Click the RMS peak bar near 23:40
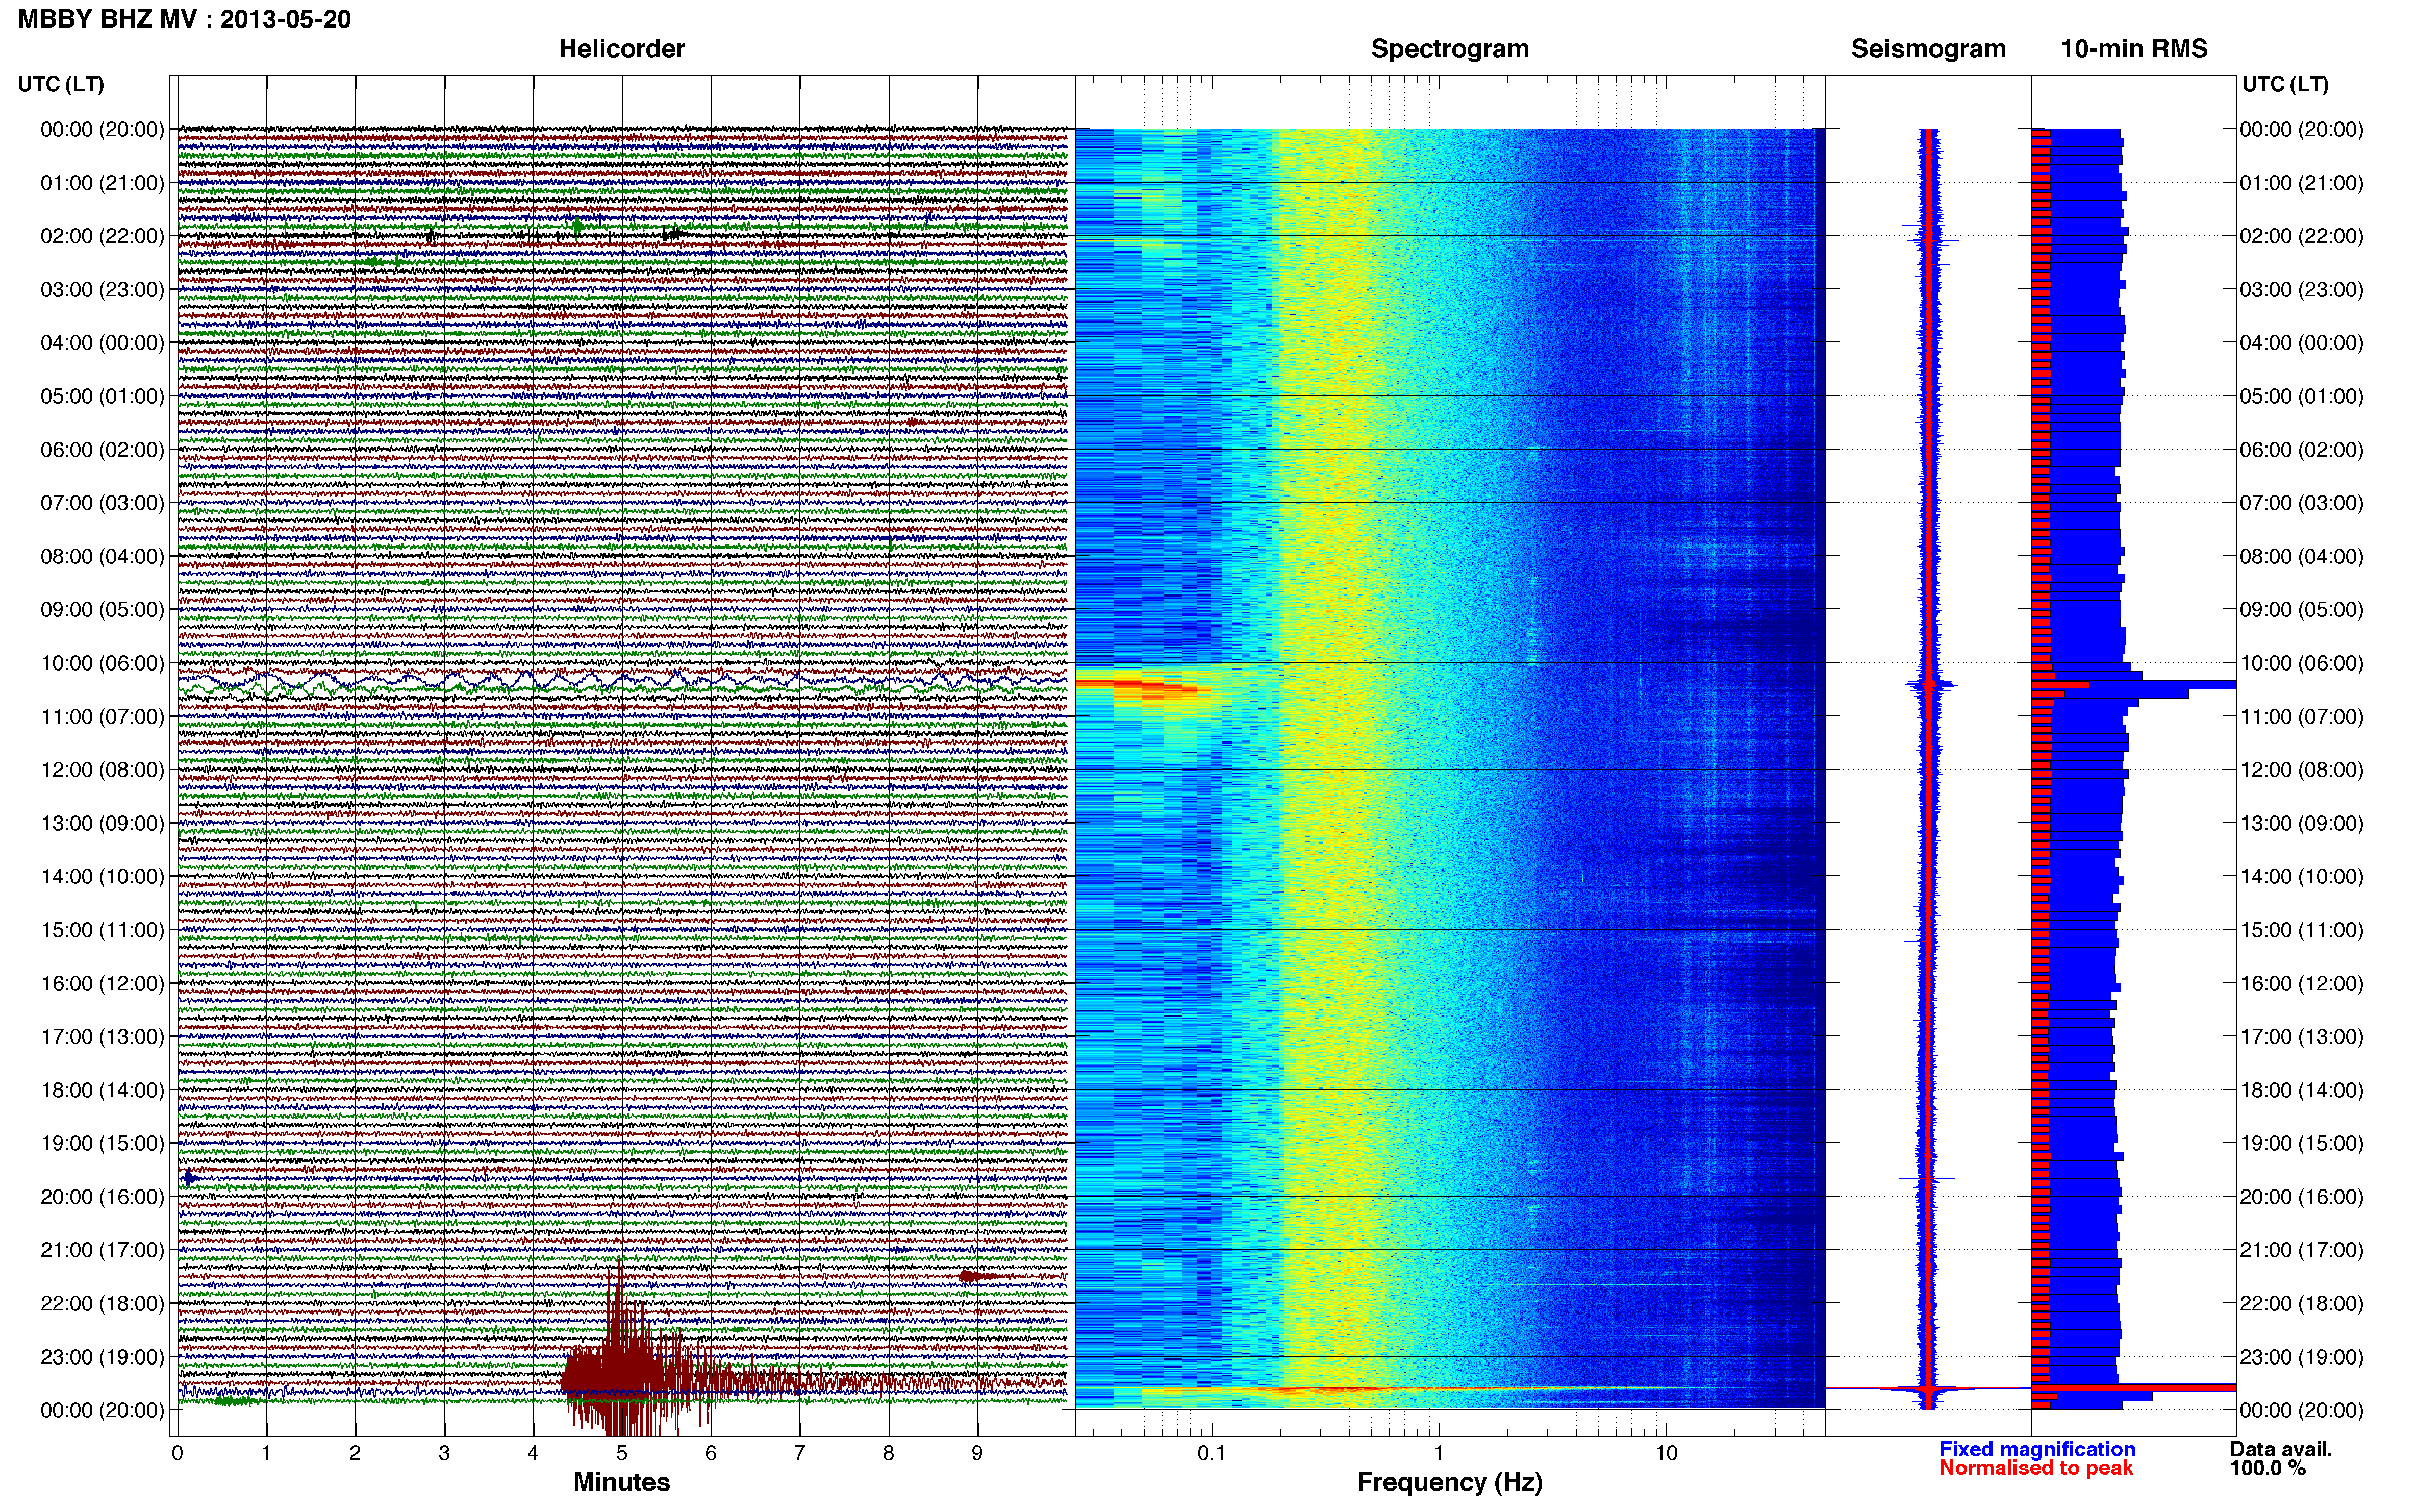The width and height of the screenshot is (2418, 1512). tap(2134, 1388)
